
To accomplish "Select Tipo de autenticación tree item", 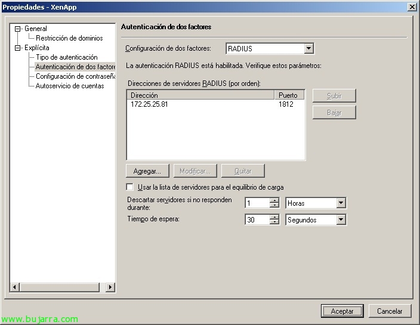I will point(67,57).
